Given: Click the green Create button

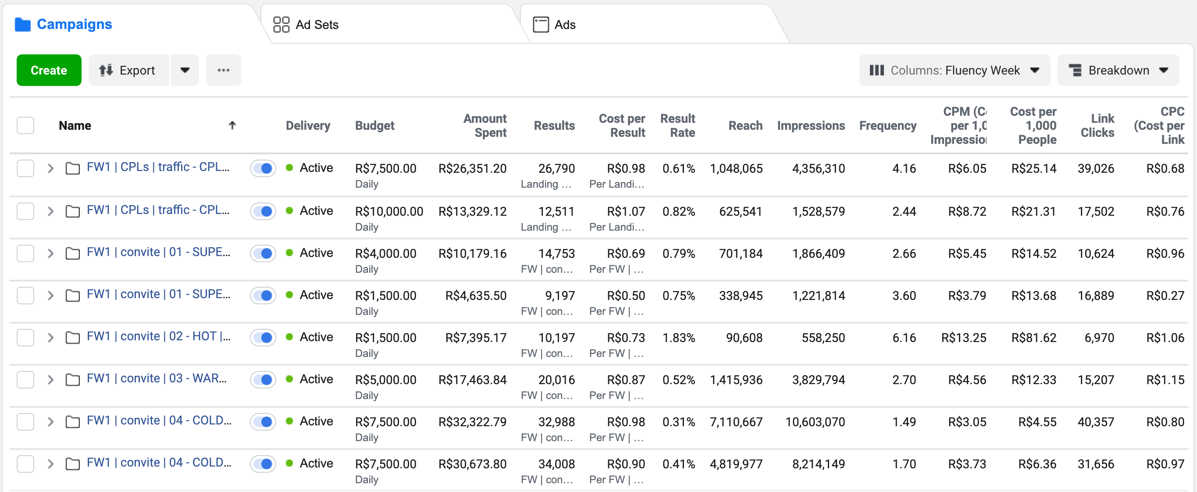Looking at the screenshot, I should point(49,70).
